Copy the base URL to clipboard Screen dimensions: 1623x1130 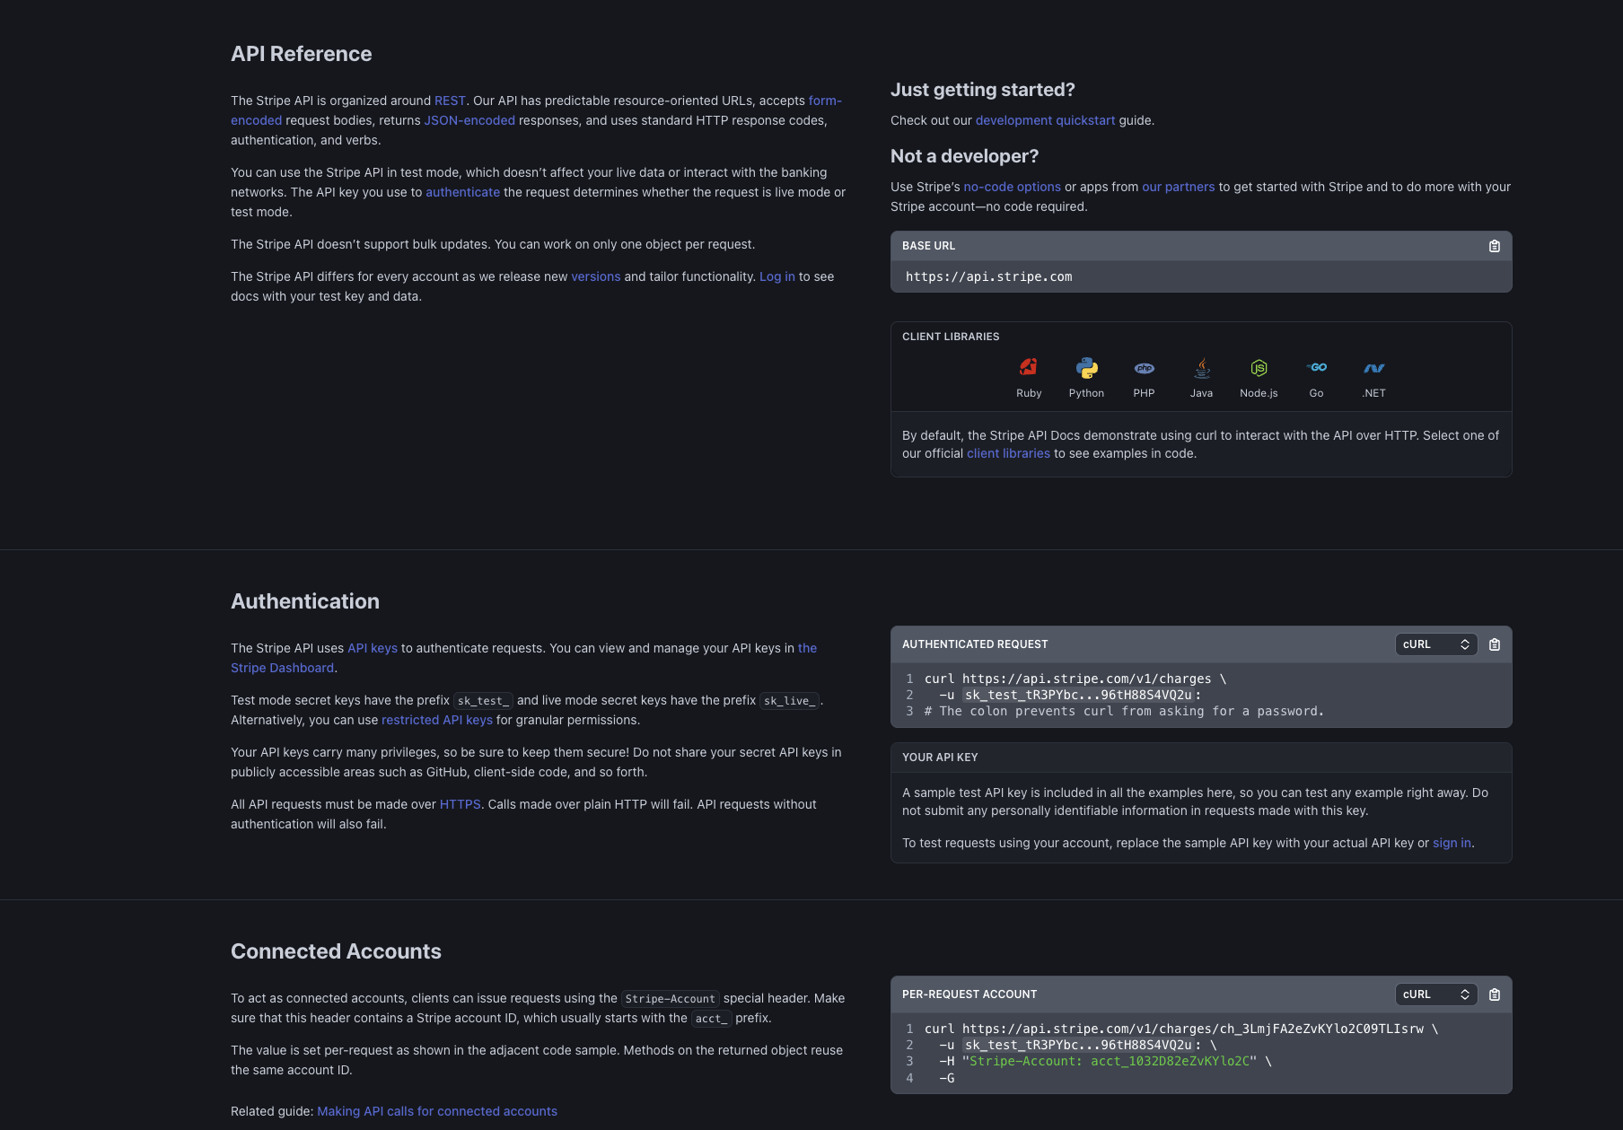(1494, 245)
